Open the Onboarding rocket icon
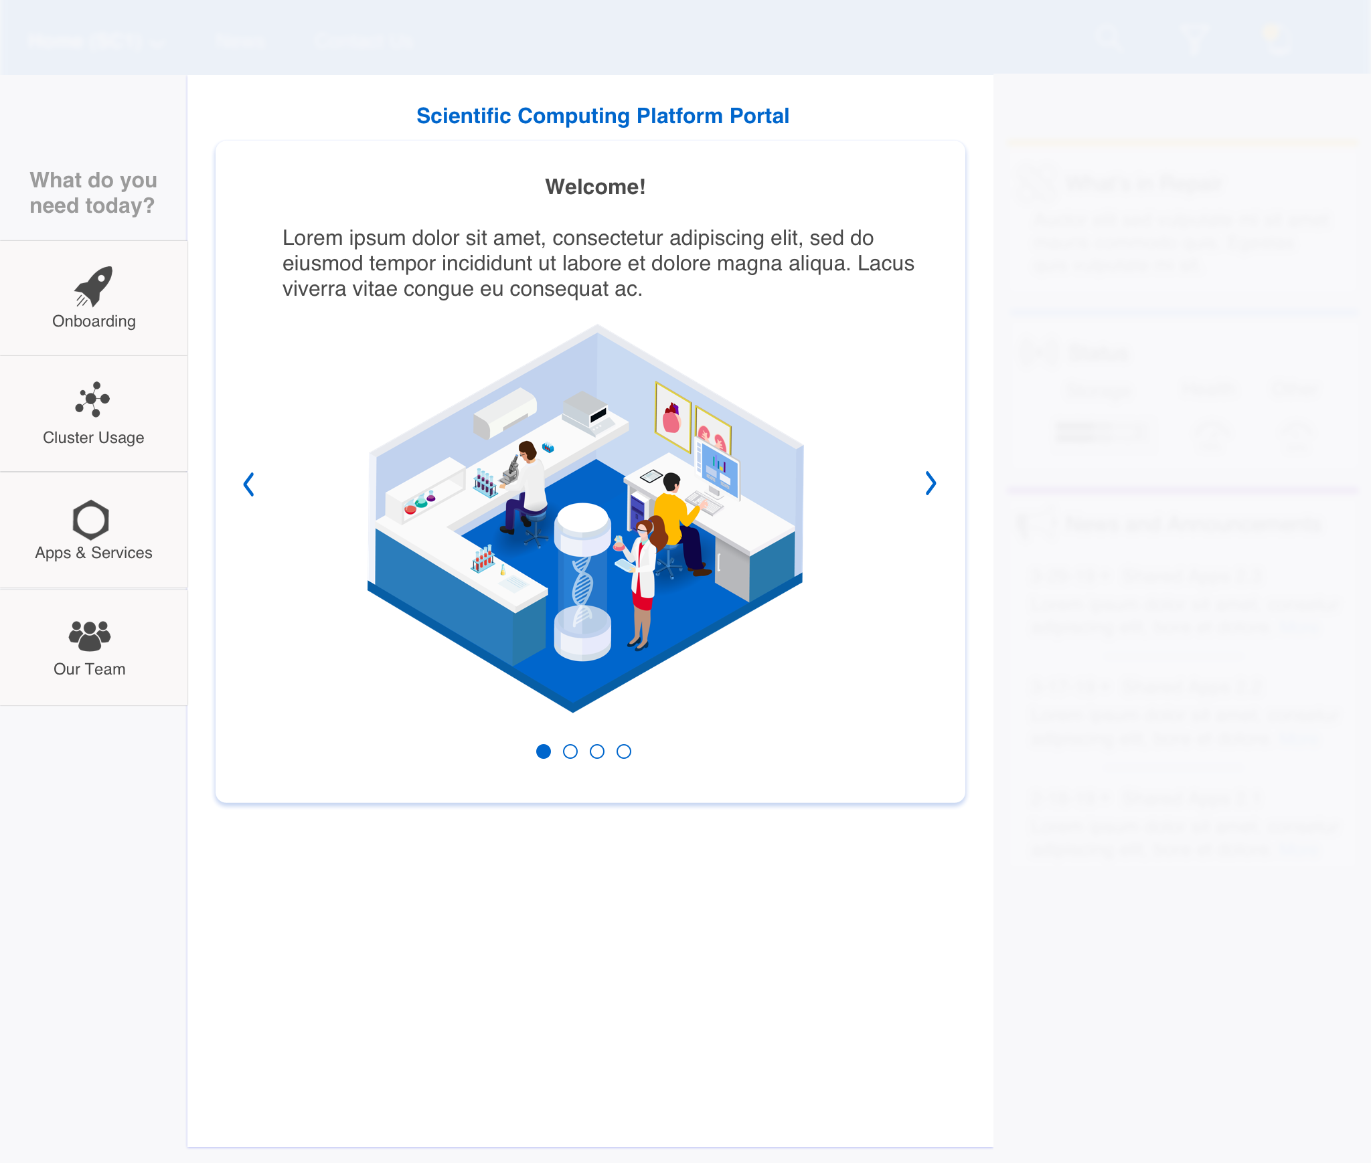The height and width of the screenshot is (1163, 1371). pos(93,286)
